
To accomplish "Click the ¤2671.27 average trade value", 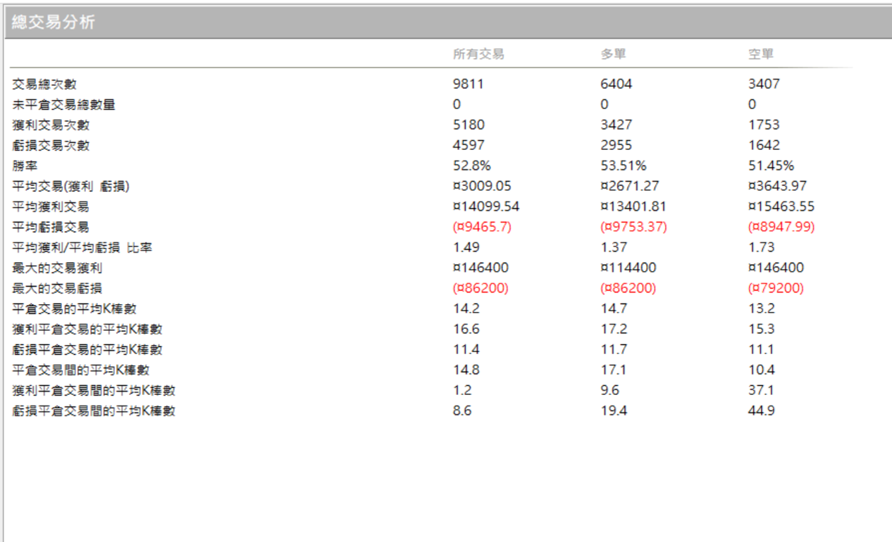I will tap(630, 187).
